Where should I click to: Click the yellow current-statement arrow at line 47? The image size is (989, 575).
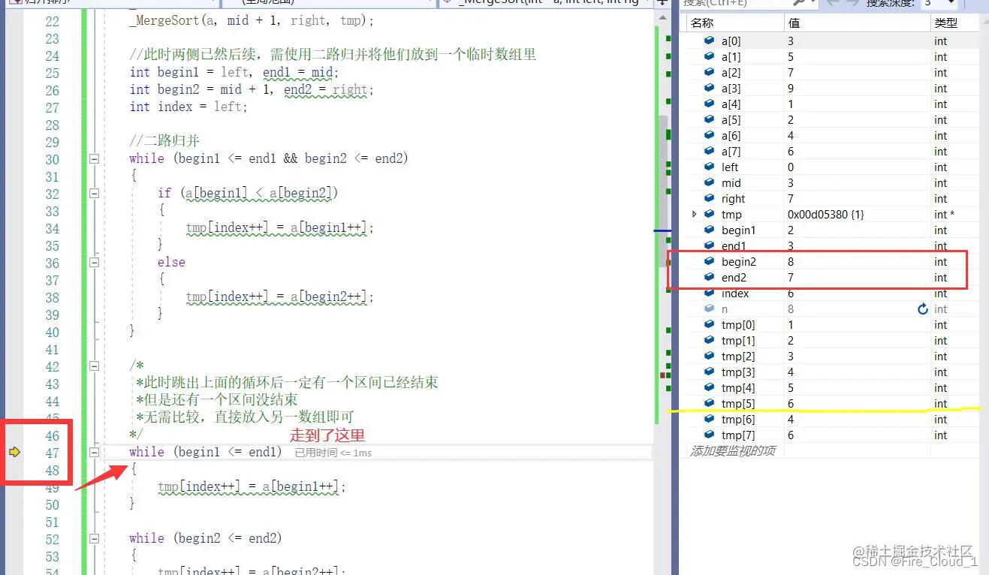pos(14,452)
